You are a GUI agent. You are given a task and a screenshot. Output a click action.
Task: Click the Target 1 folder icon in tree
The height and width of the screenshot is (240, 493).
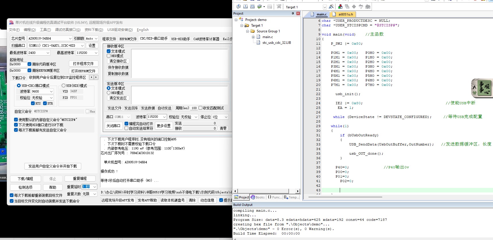point(247,25)
